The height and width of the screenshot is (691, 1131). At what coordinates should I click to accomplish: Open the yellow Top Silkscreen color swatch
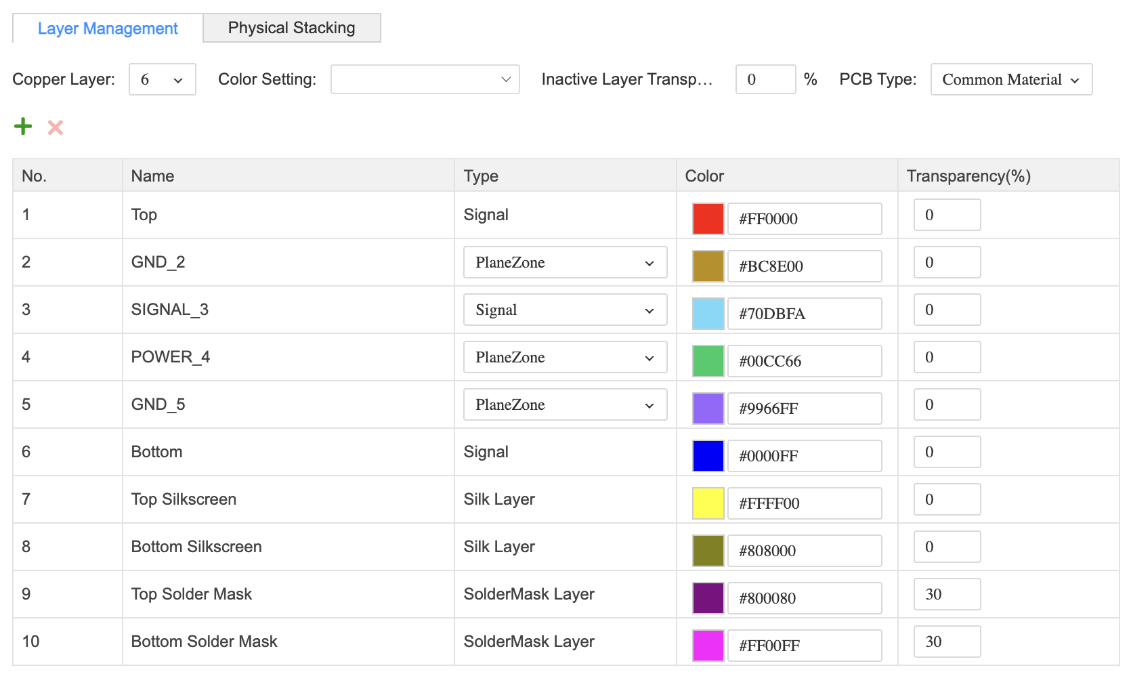point(708,503)
